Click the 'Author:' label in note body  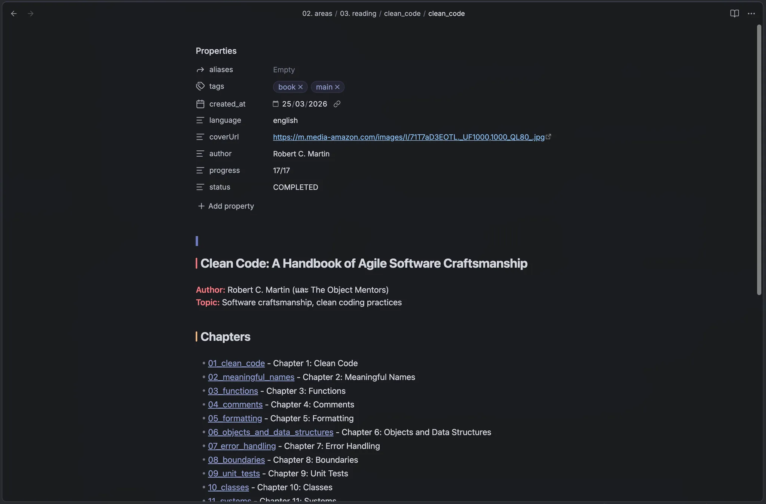click(x=211, y=290)
